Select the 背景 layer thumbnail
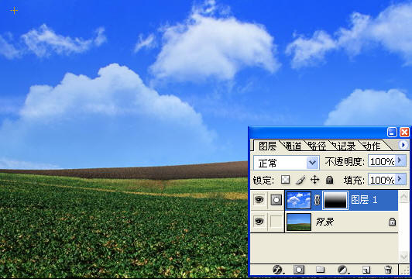 pyautogui.click(x=299, y=222)
